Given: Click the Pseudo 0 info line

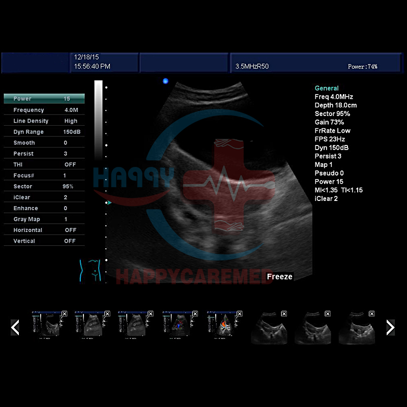Looking at the screenshot, I should [x=329, y=173].
